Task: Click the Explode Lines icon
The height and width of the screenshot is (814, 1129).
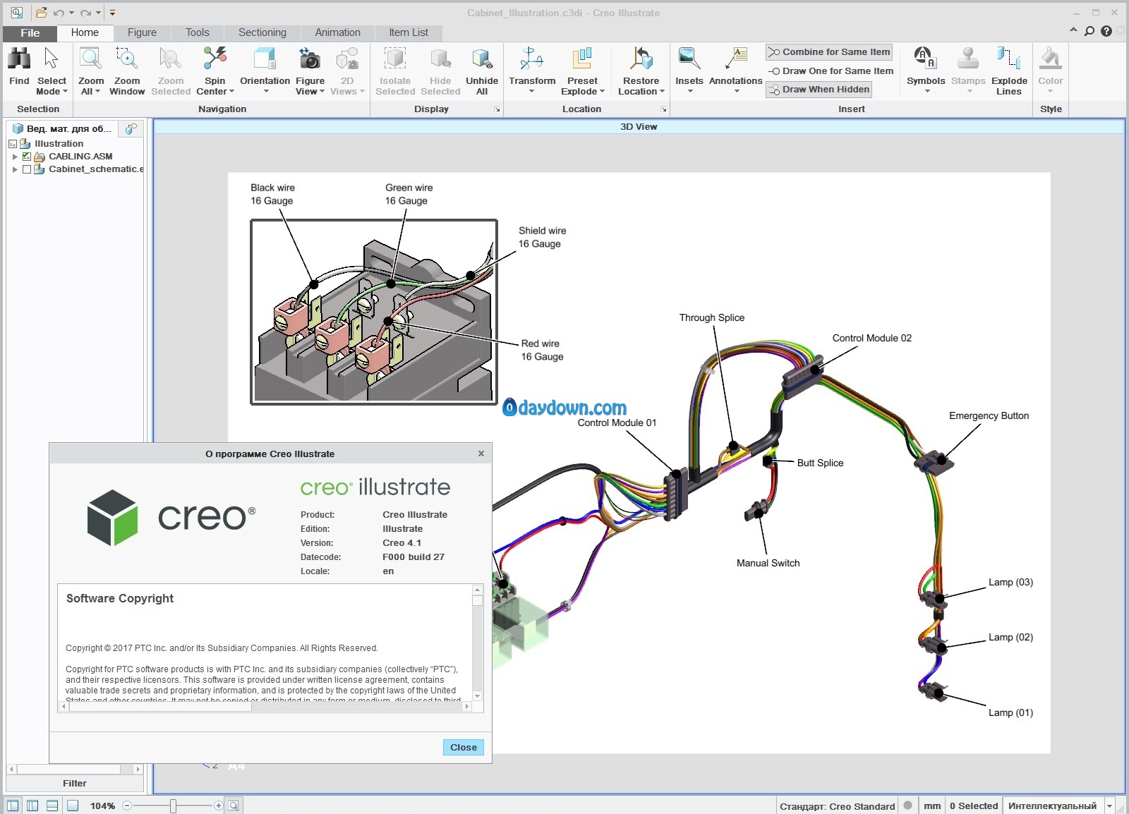Action: [1008, 58]
